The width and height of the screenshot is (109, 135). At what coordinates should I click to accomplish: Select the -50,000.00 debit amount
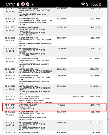coord(61,122)
